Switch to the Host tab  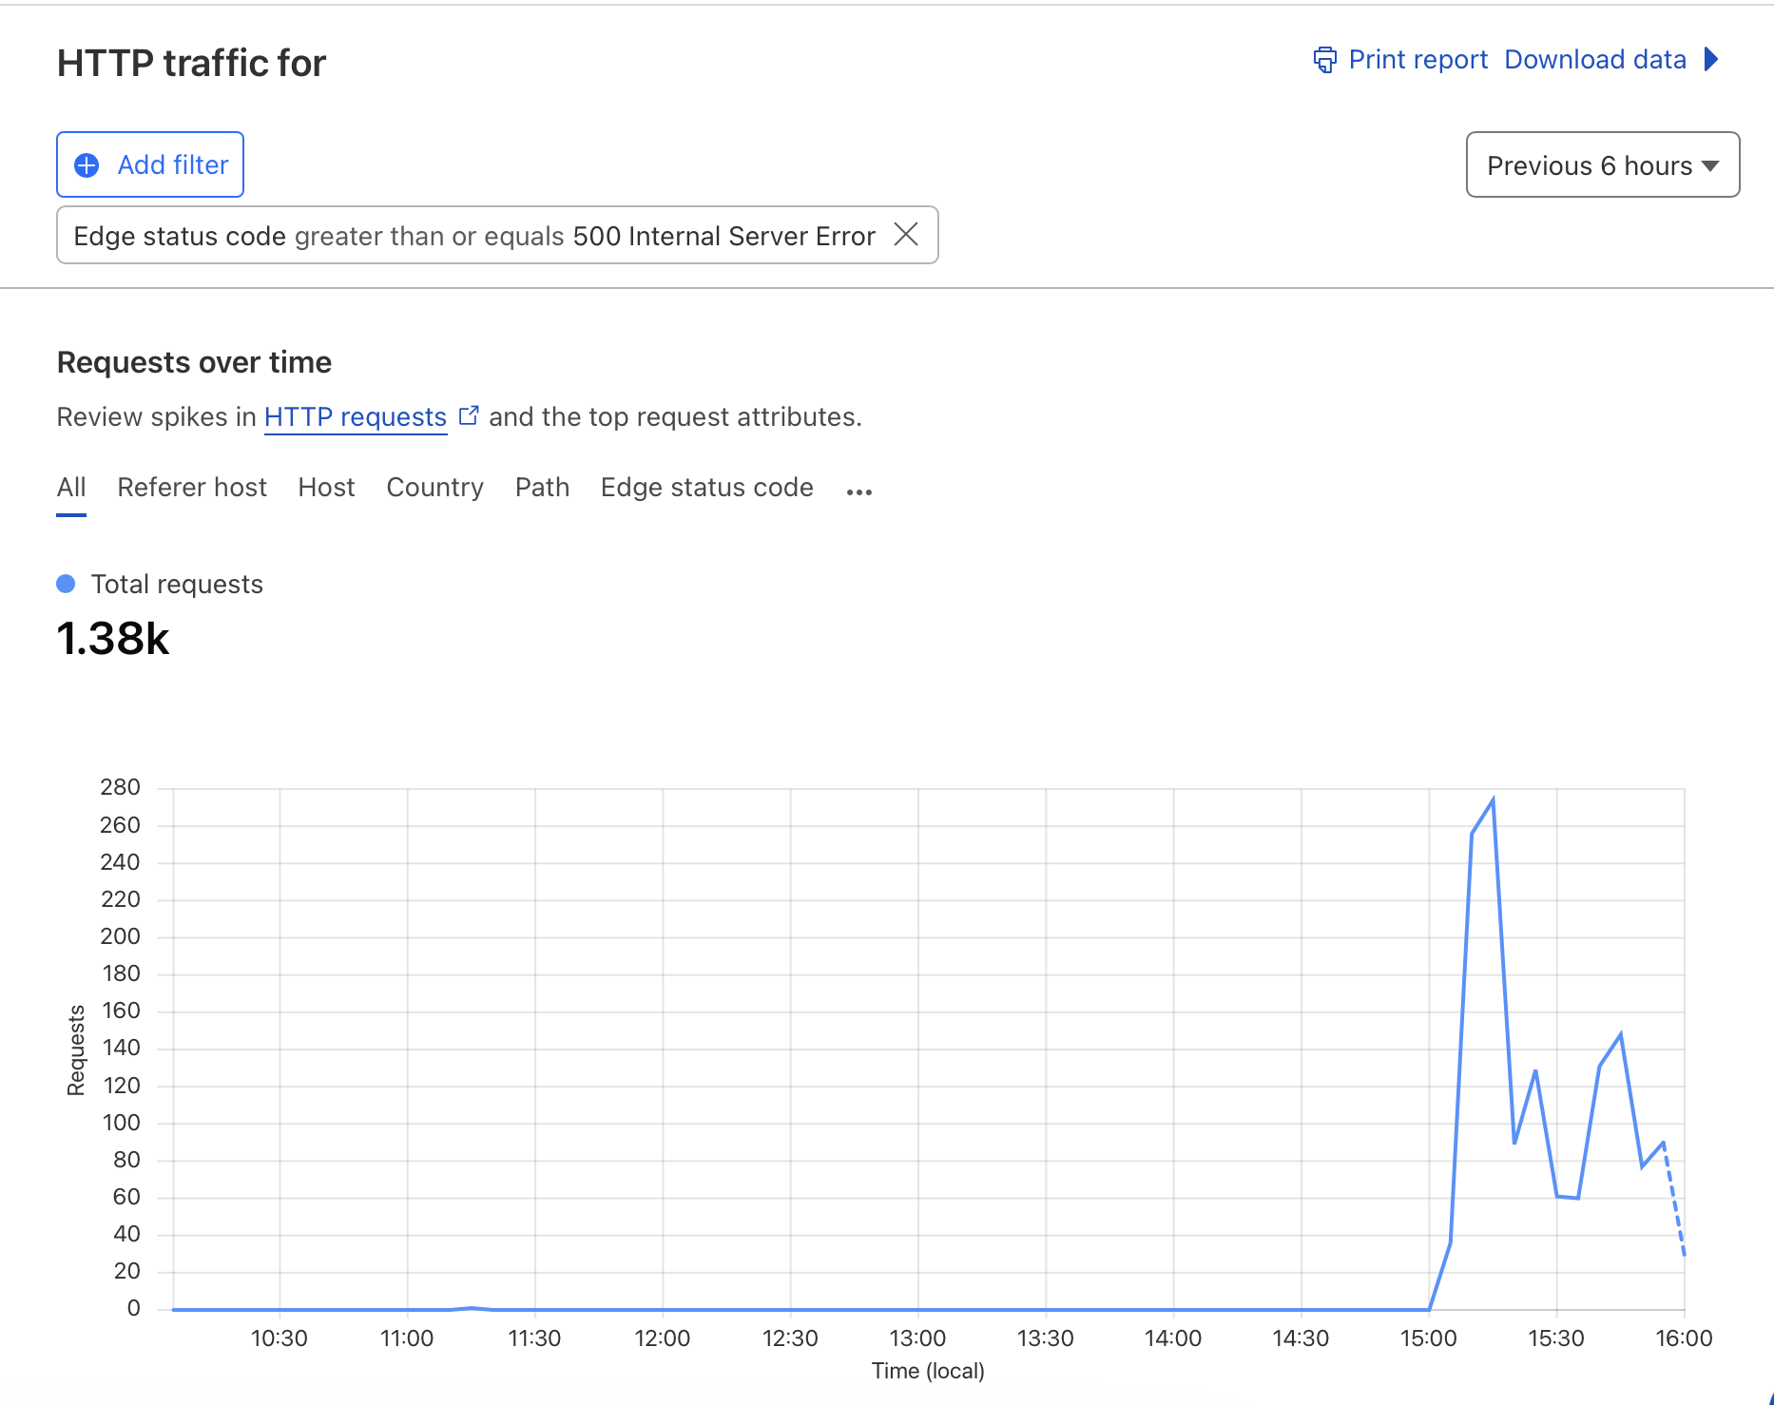(326, 488)
